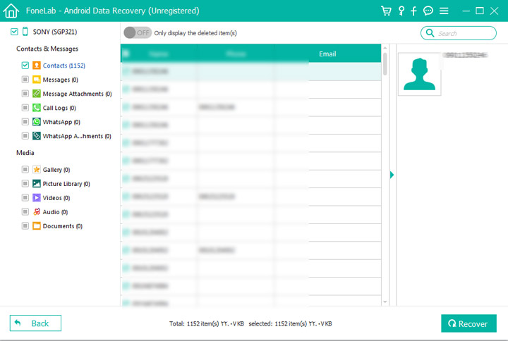The width and height of the screenshot is (508, 341).
Task: Click the Gallery star icon
Action: (37, 170)
